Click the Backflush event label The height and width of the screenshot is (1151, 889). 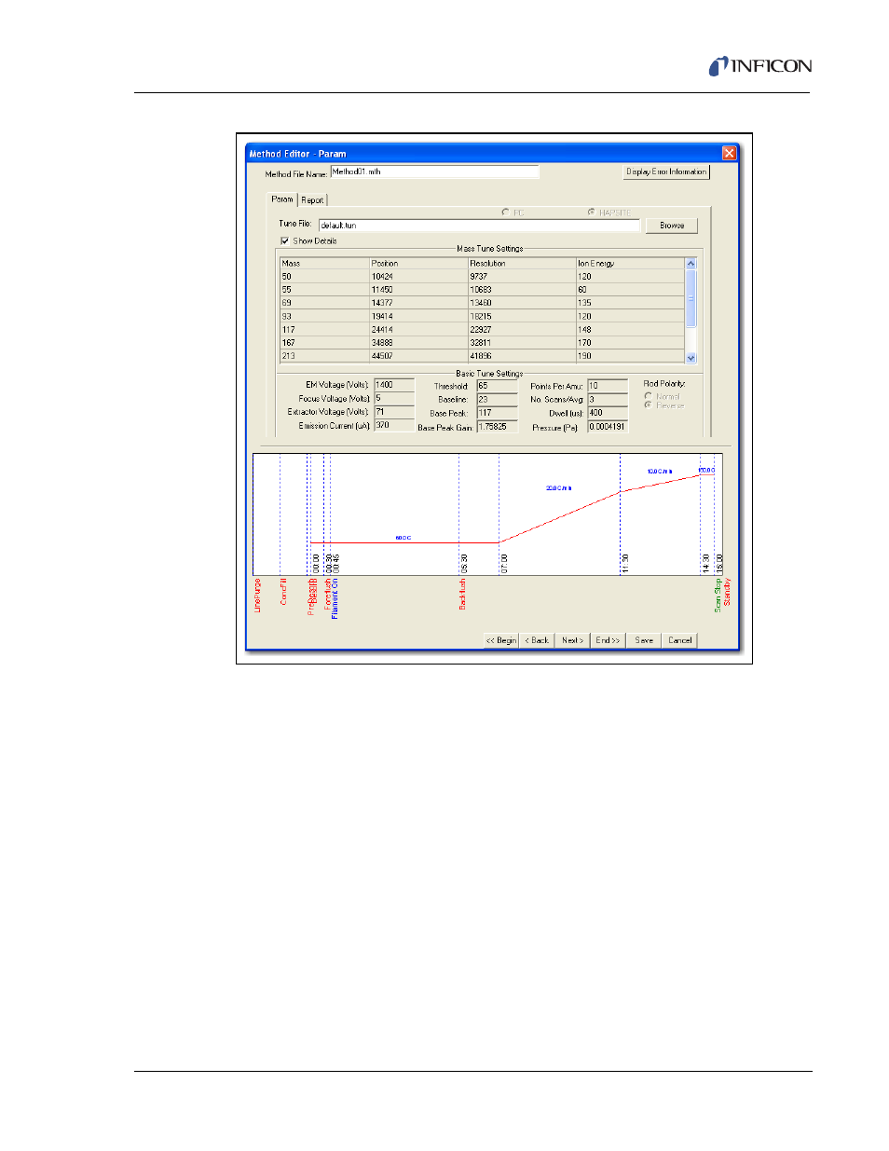click(462, 594)
